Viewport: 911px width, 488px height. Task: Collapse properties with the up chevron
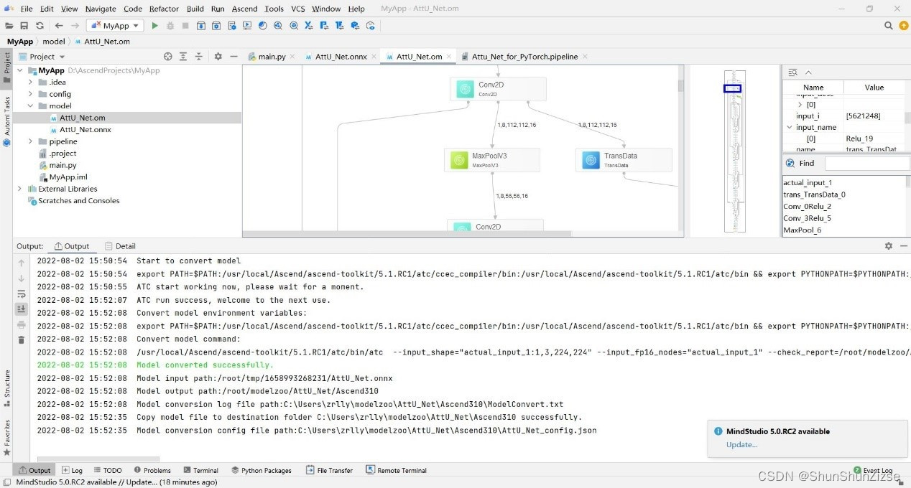click(x=808, y=72)
